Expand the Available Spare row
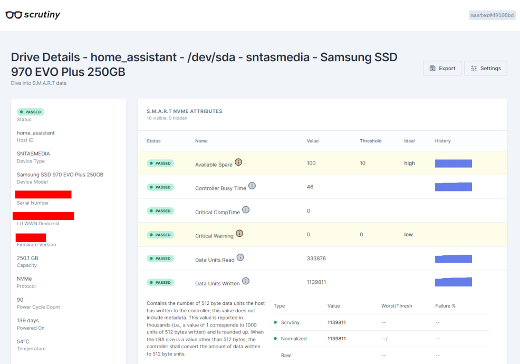The image size is (520, 364). (322, 163)
